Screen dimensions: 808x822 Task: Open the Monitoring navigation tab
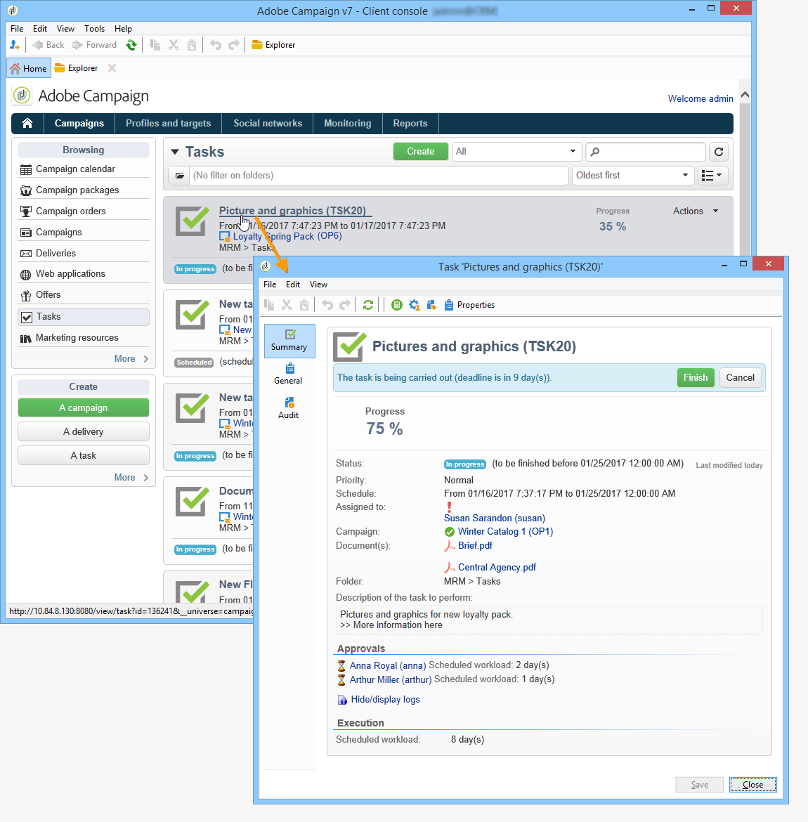[348, 123]
